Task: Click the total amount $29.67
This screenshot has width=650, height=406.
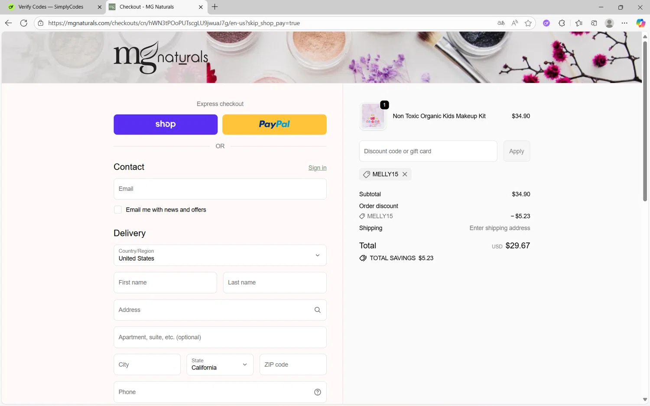Action: (517, 246)
